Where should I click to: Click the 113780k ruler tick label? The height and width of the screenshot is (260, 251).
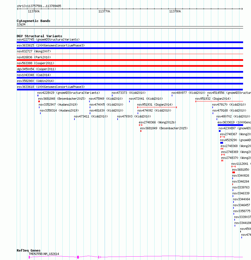pyautogui.click(x=175, y=11)
